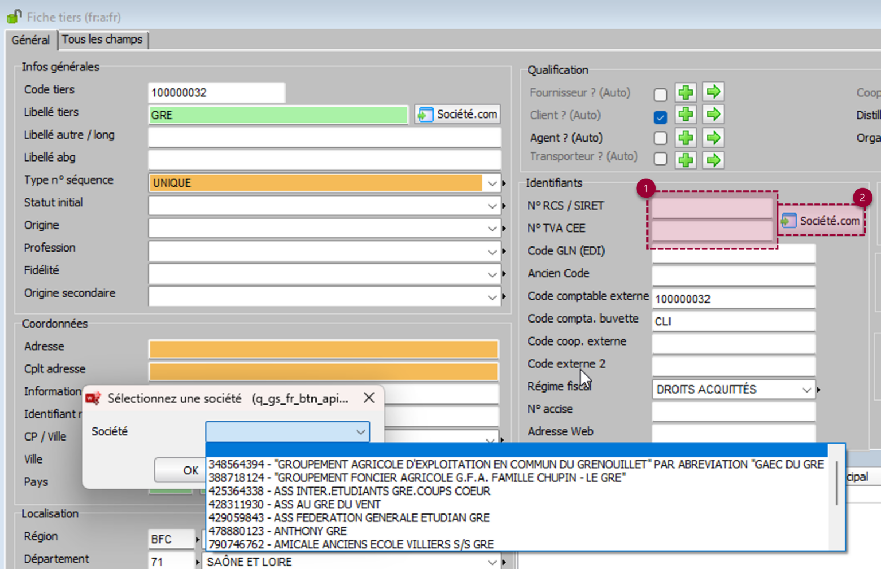This screenshot has height=569, width=881.
Task: Tick the Agent checkbox
Action: 660,138
